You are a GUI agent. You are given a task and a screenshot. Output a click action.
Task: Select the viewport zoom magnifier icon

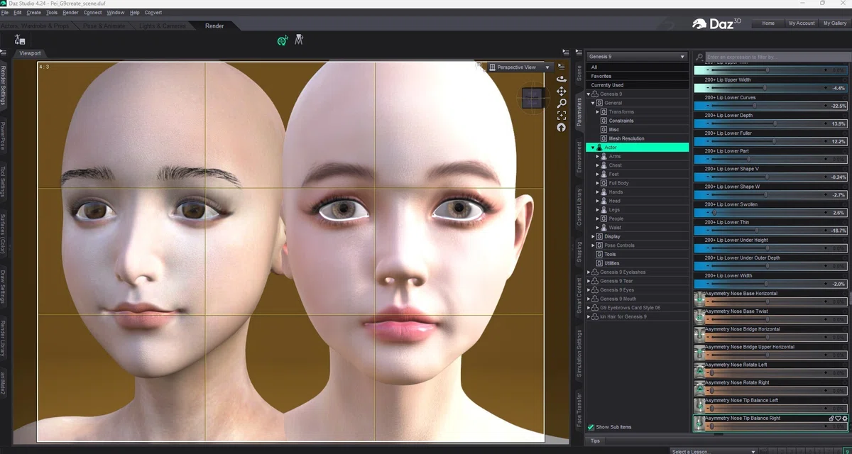pos(562,104)
